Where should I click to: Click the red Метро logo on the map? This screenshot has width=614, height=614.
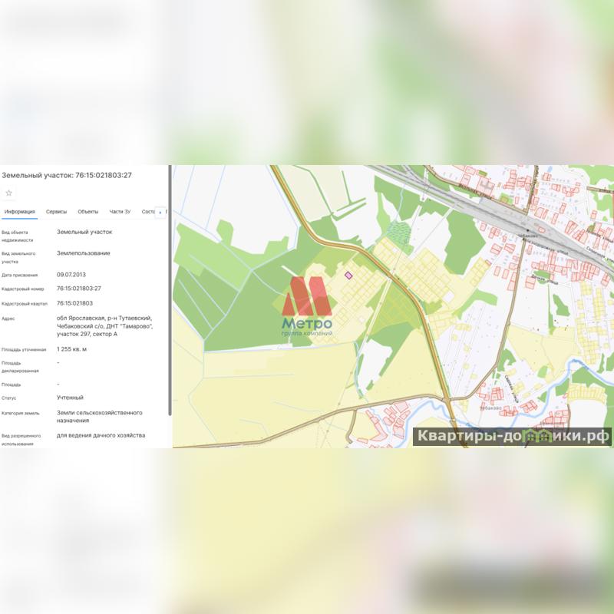[310, 295]
